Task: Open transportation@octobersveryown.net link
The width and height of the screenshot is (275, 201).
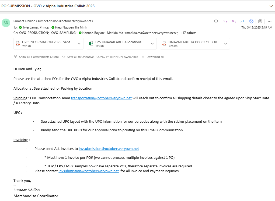Action: 101,98
